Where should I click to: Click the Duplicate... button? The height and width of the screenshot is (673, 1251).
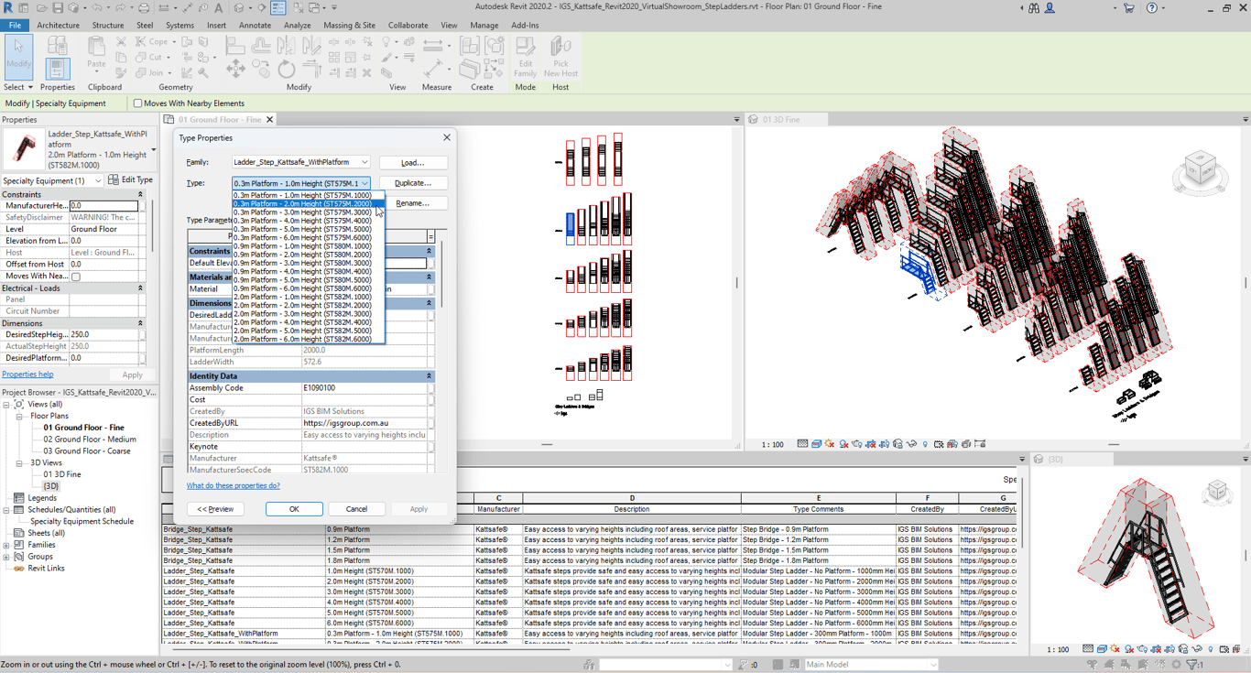(413, 183)
